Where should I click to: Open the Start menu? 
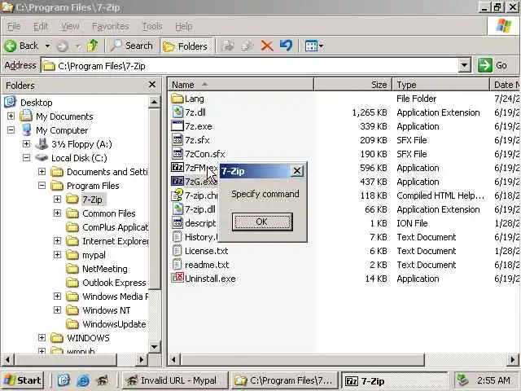[x=23, y=380]
